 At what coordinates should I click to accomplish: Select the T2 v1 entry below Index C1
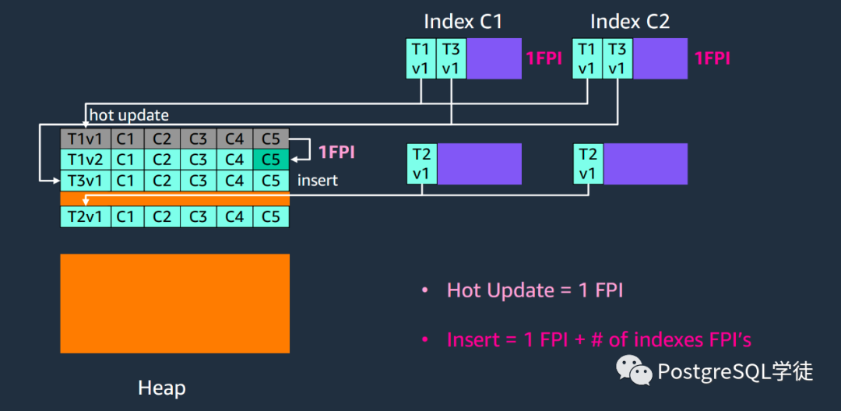422,164
